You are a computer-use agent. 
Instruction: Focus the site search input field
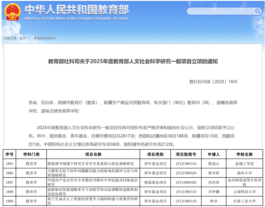pyautogui.click(x=220, y=11)
